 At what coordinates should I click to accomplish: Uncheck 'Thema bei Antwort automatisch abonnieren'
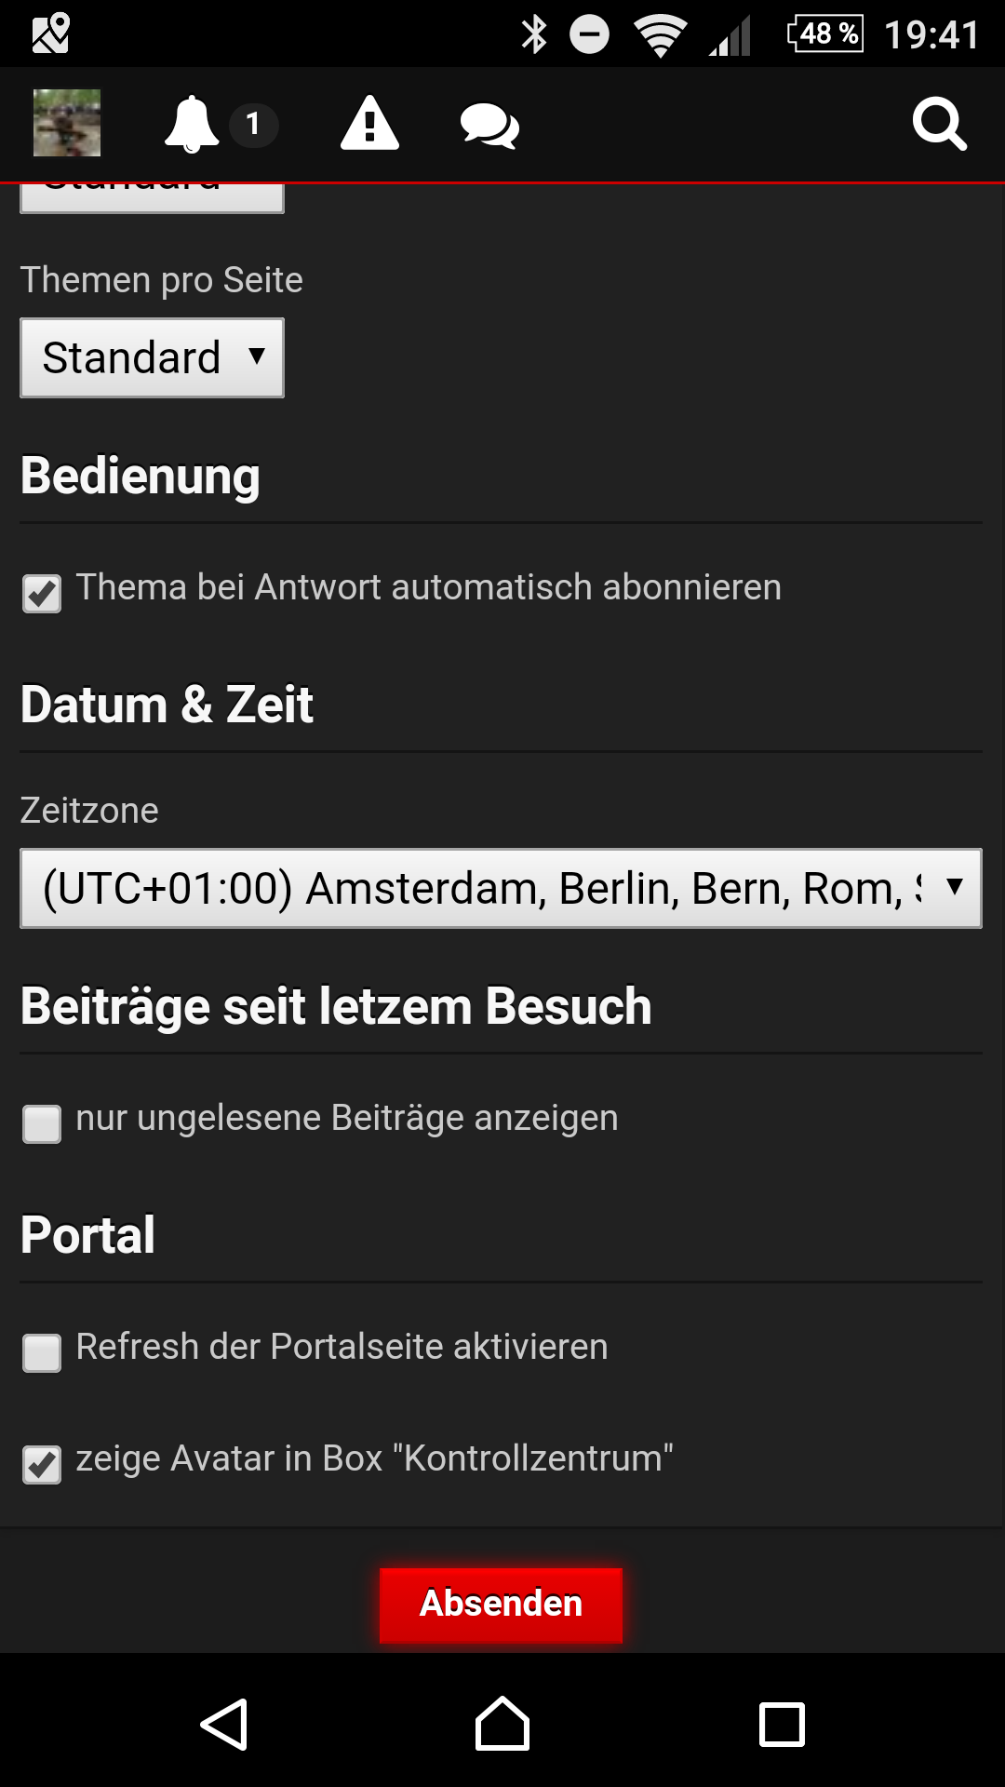click(x=42, y=594)
